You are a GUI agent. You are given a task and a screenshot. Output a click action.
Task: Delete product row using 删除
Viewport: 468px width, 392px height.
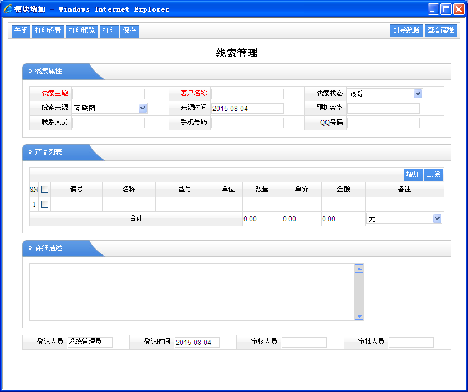(433, 175)
